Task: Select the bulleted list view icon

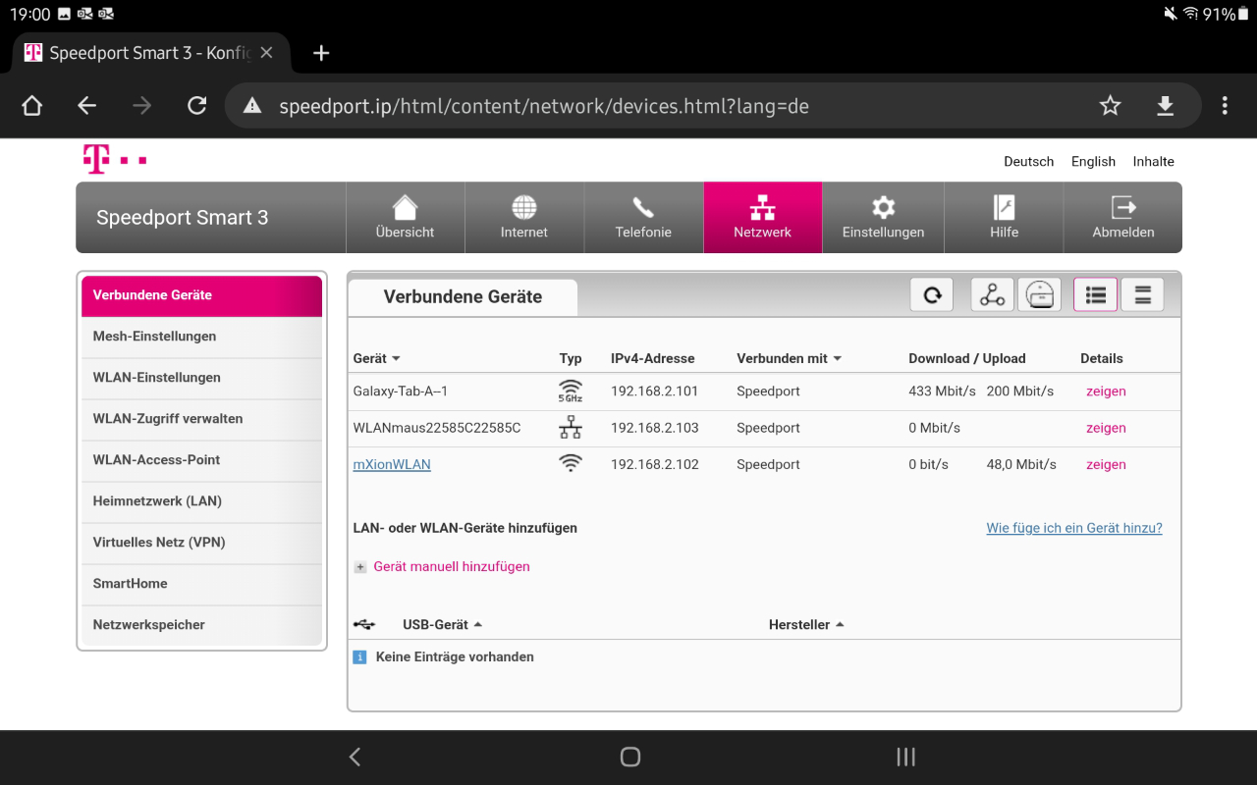Action: (1095, 295)
